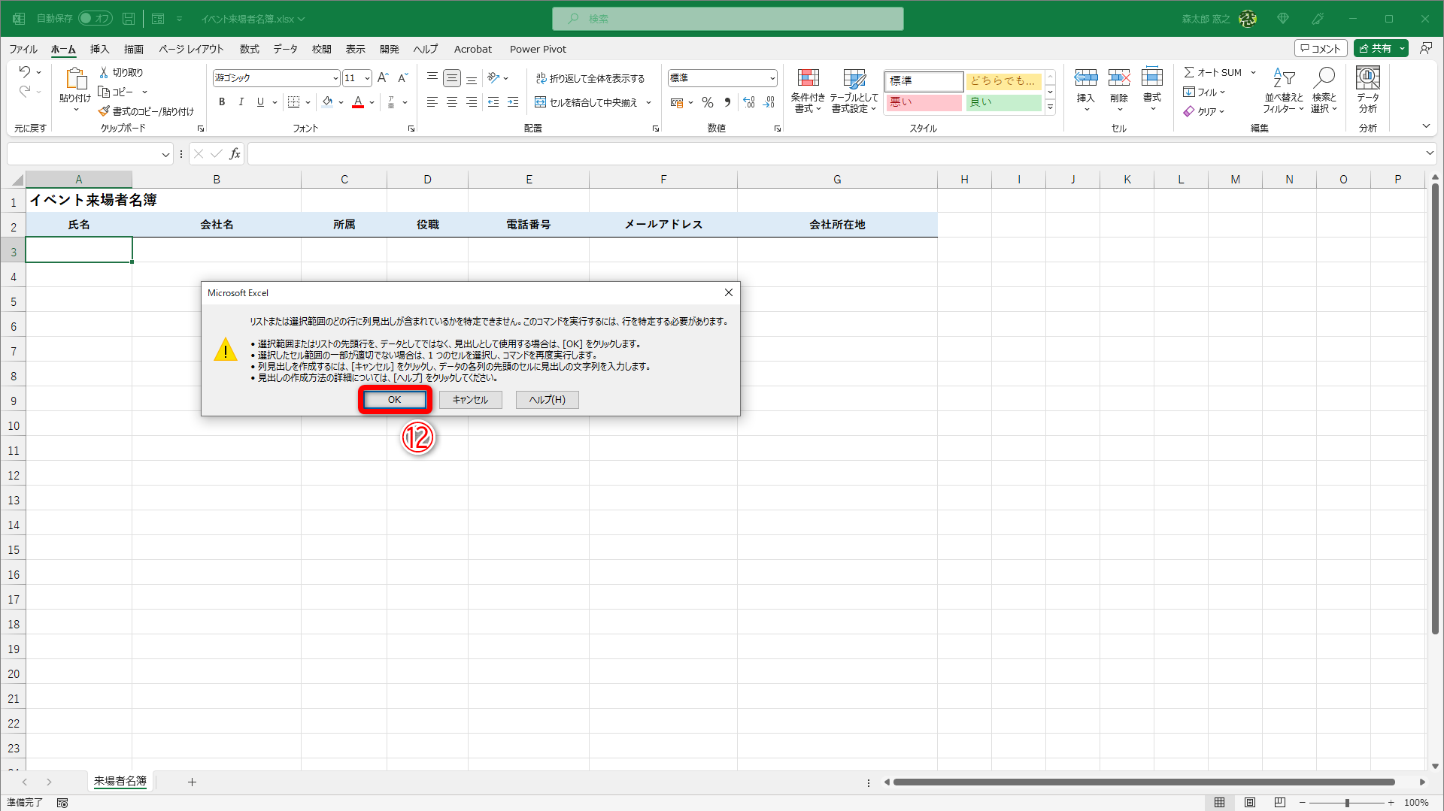The height and width of the screenshot is (811, 1444).
Task: Toggle Italic formatting
Action: (x=241, y=102)
